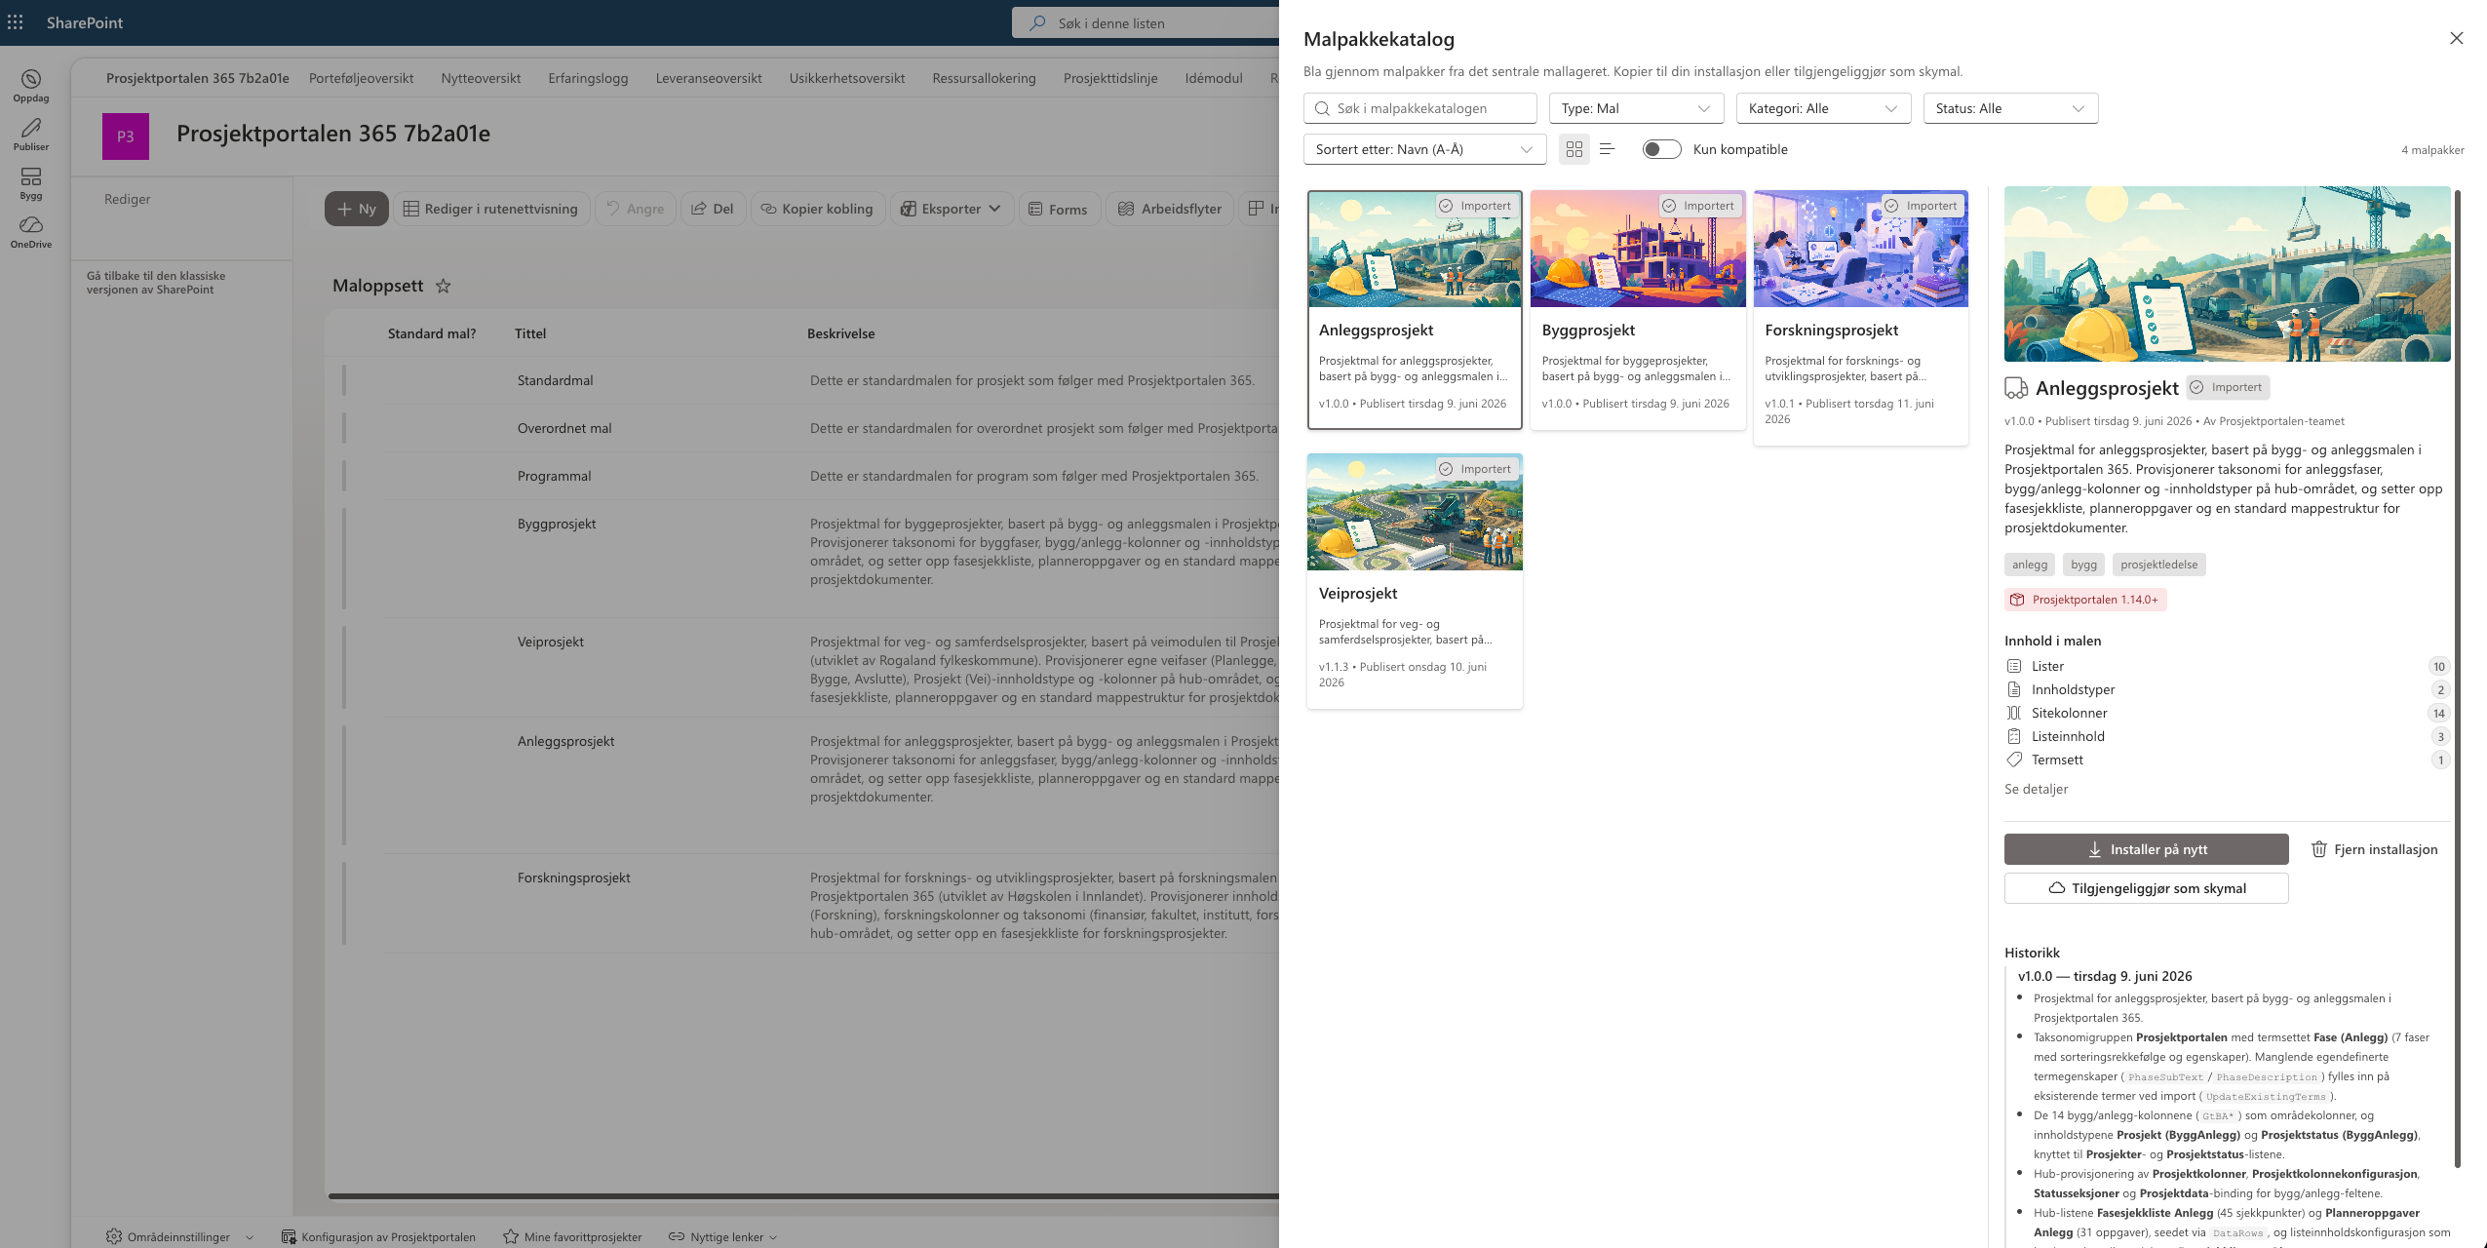2487x1248 pixels.
Task: Open the Leveranseoversikt navigation tab
Action: [x=709, y=78]
